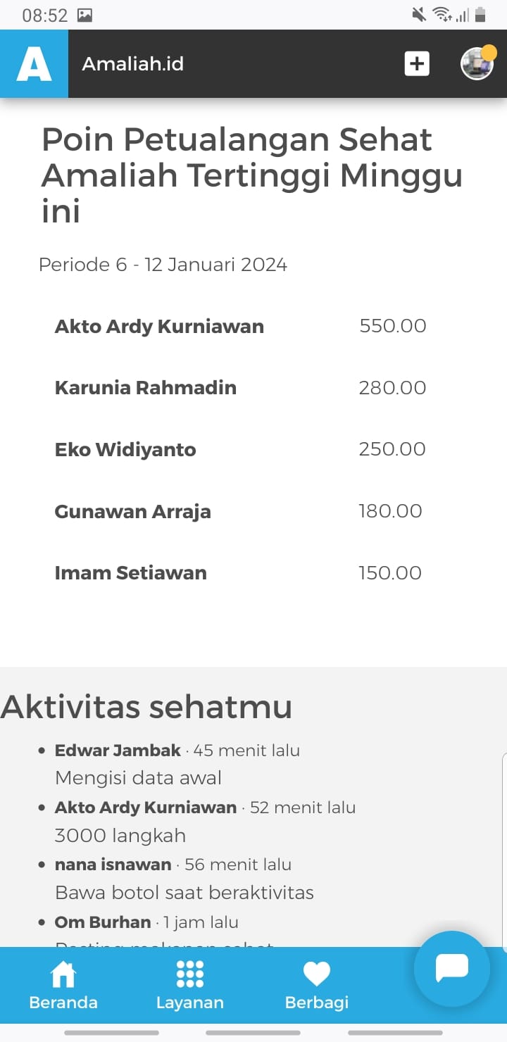Screen dimensions: 507x1042
Task: Tap nana isnawan activity name
Action: click(x=113, y=865)
